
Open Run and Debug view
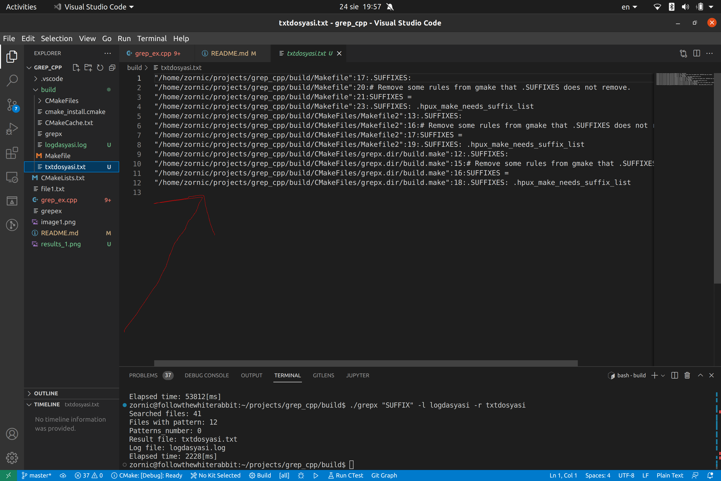12,129
